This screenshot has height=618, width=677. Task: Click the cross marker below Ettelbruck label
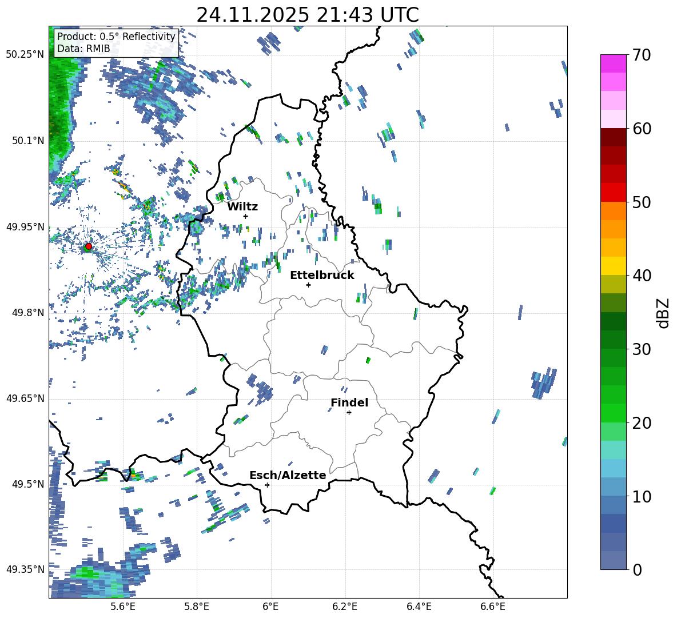coord(308,285)
